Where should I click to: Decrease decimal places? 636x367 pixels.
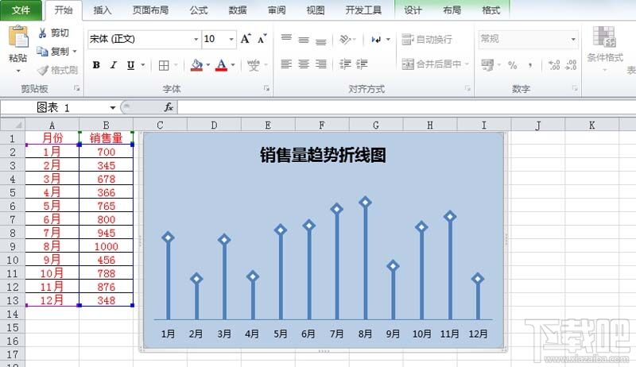pos(571,65)
